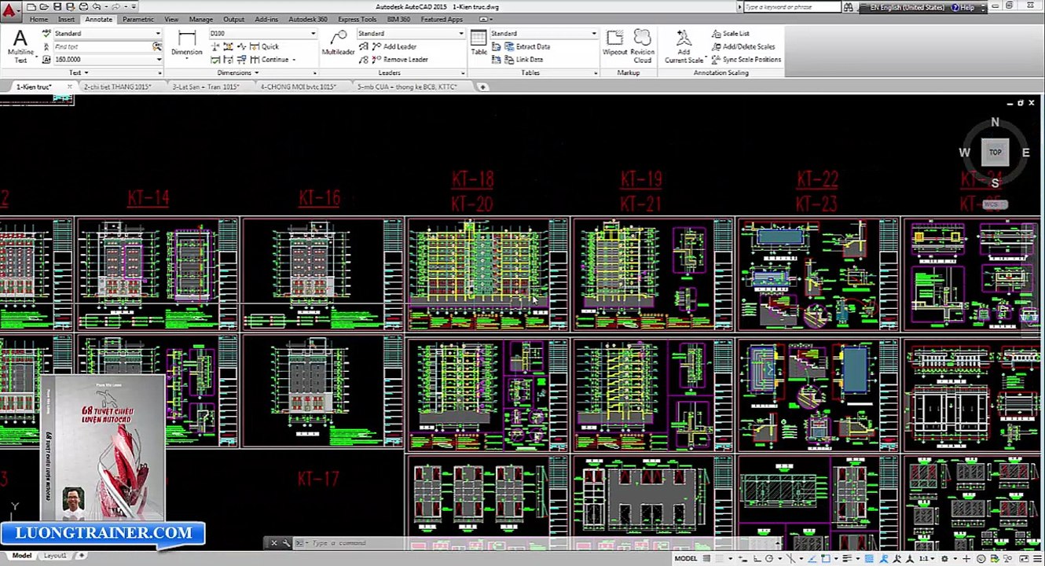This screenshot has height=566, width=1045.
Task: Select the Wipeout tool
Action: coord(615,43)
